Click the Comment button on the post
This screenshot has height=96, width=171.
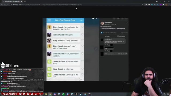[x=121, y=36]
